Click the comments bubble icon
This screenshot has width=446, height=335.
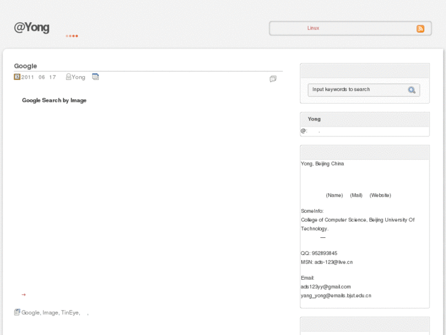coord(273,79)
